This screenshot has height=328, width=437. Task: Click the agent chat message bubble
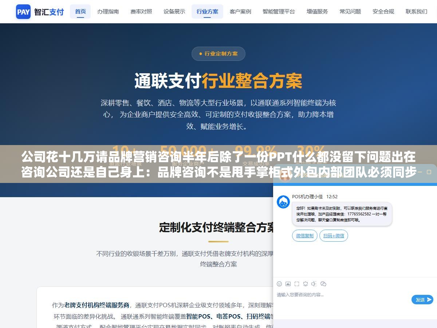[x=342, y=214]
